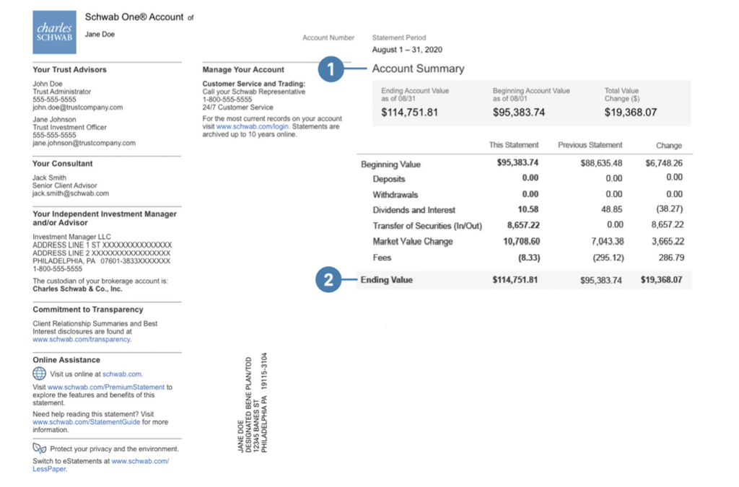Click the $95,383.74 previous statement Ending Value
Image resolution: width=739 pixels, height=487 pixels.
601,280
